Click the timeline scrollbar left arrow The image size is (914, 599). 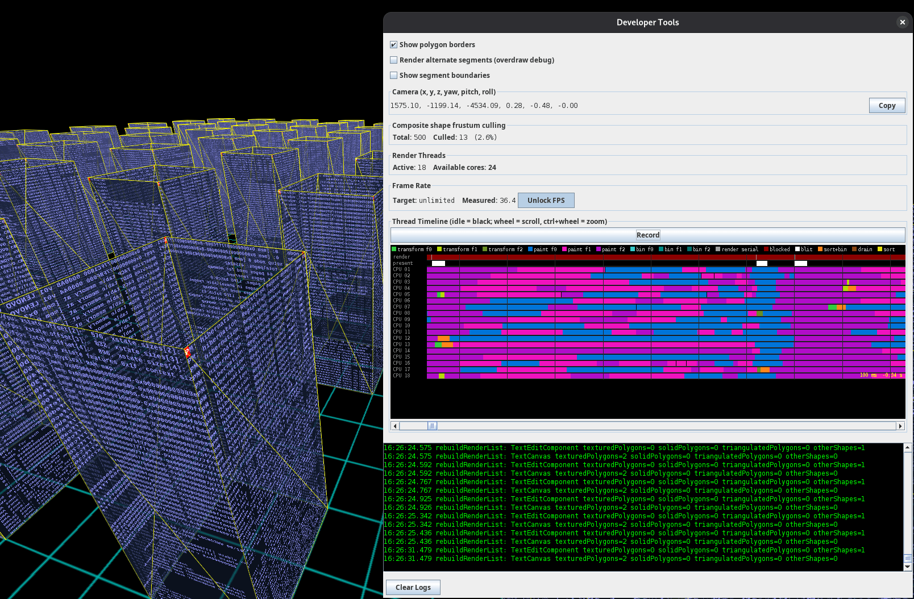(395, 426)
